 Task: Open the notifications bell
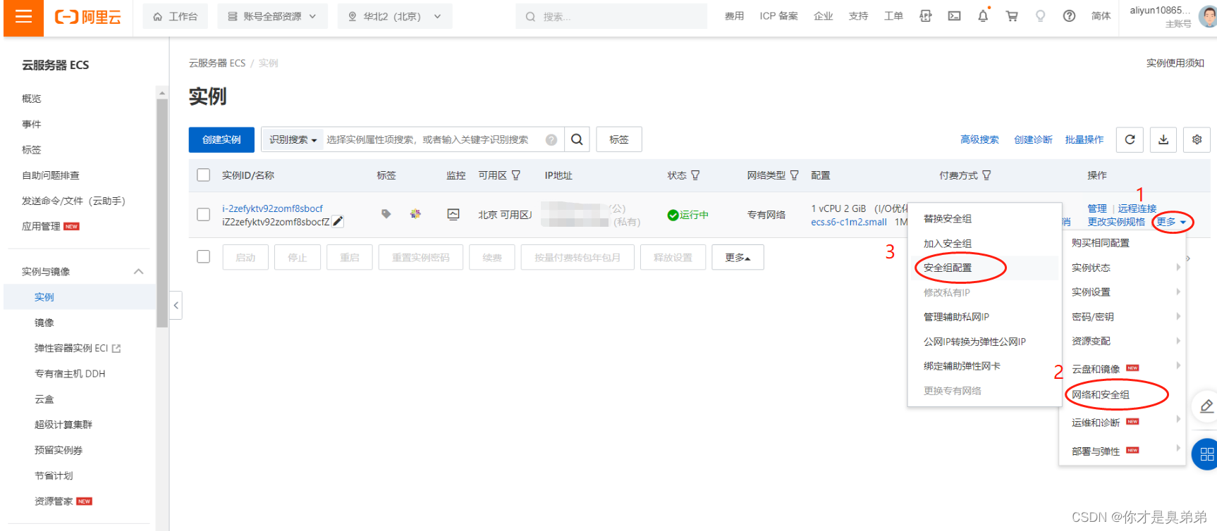click(983, 15)
